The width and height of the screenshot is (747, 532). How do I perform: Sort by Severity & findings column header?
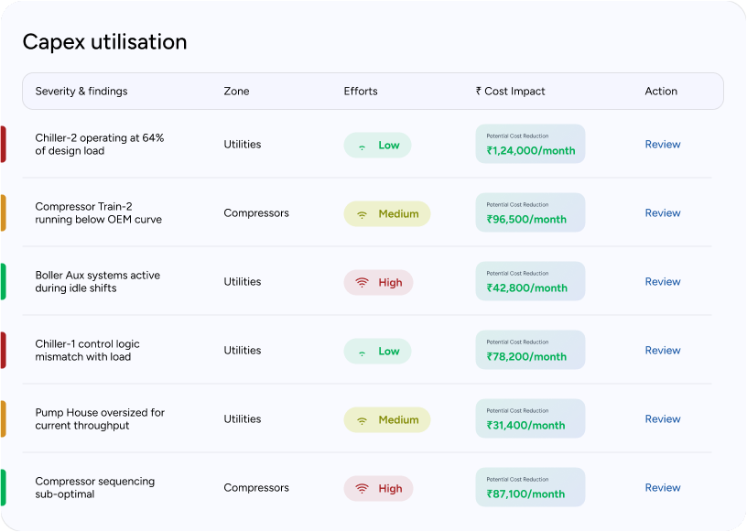coord(81,92)
